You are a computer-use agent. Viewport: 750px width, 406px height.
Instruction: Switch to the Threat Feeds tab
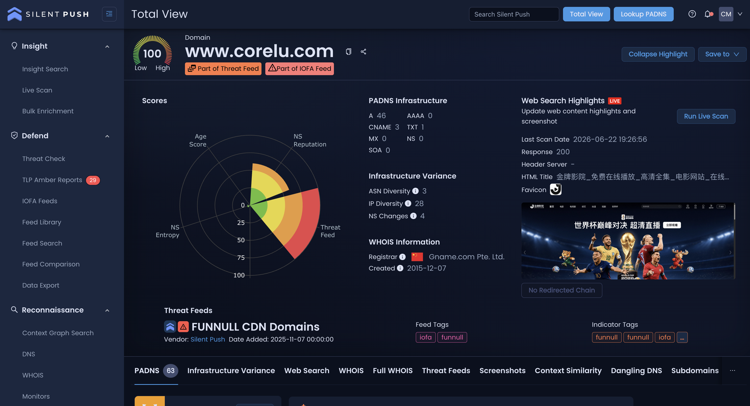pos(446,371)
